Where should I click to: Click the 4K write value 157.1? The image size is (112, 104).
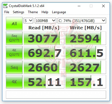86,82
